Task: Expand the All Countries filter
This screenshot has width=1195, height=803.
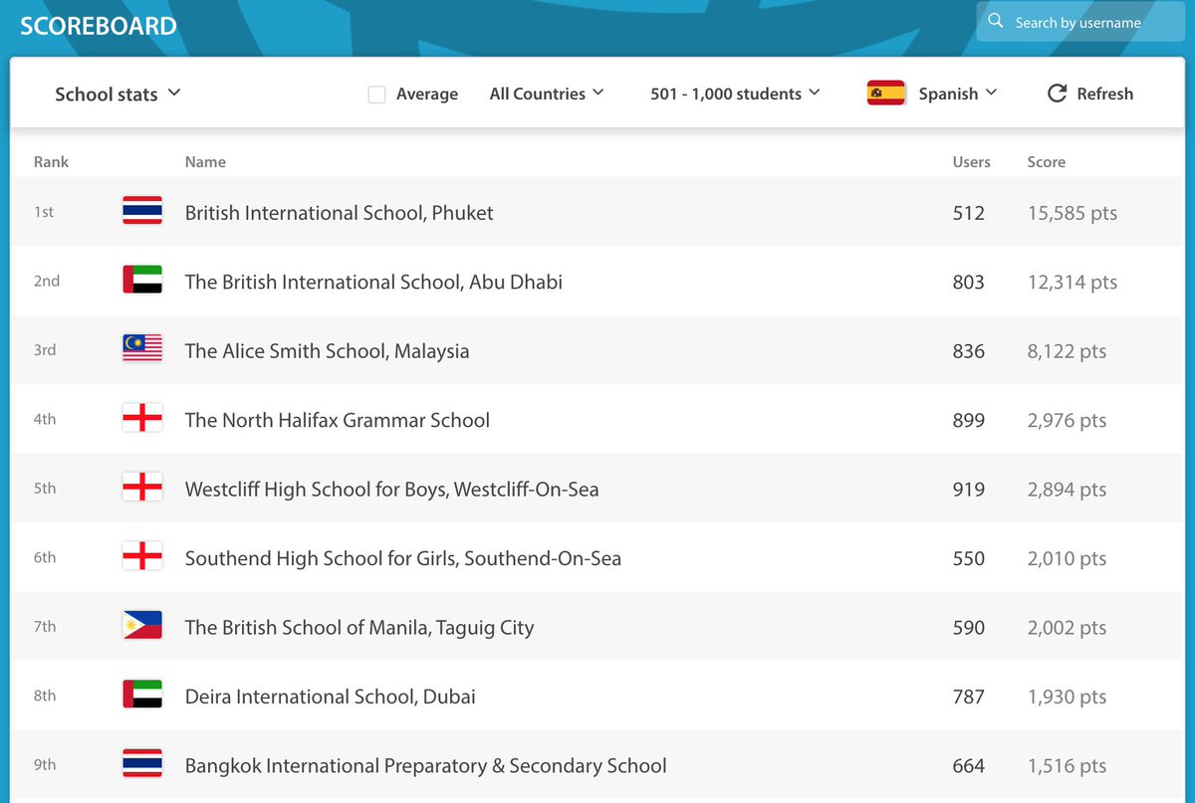Action: tap(547, 94)
